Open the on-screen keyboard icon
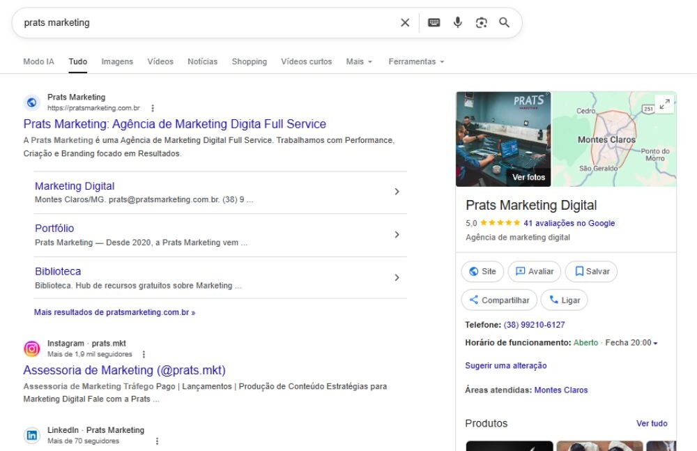 click(434, 23)
